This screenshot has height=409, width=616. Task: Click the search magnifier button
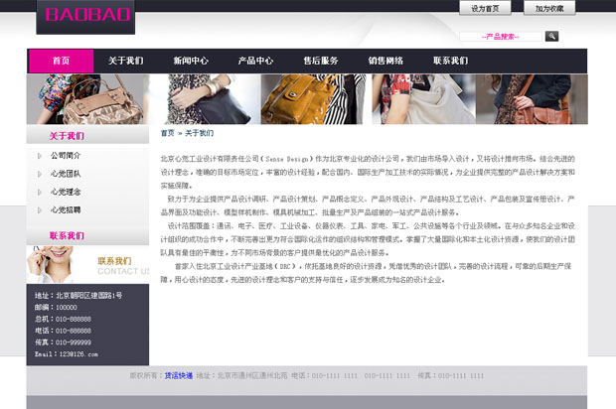click(551, 37)
